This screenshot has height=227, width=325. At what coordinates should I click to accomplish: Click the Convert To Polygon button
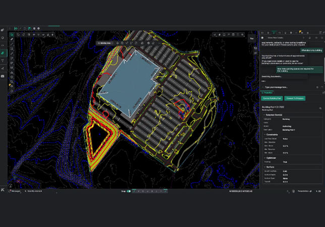coord(295,98)
